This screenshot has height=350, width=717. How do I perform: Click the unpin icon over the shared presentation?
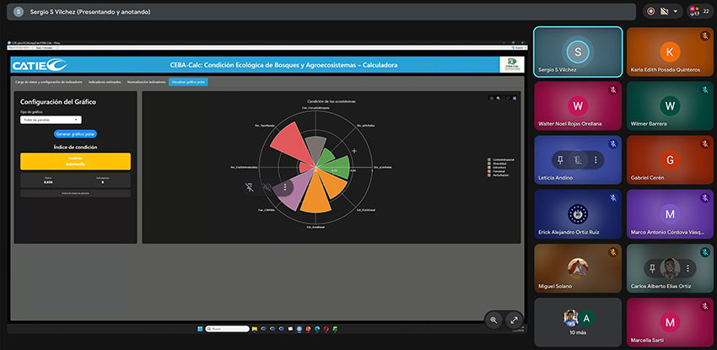250,187
